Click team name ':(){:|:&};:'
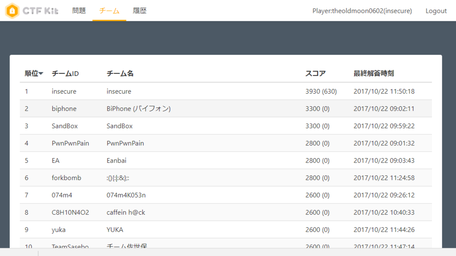 118,178
